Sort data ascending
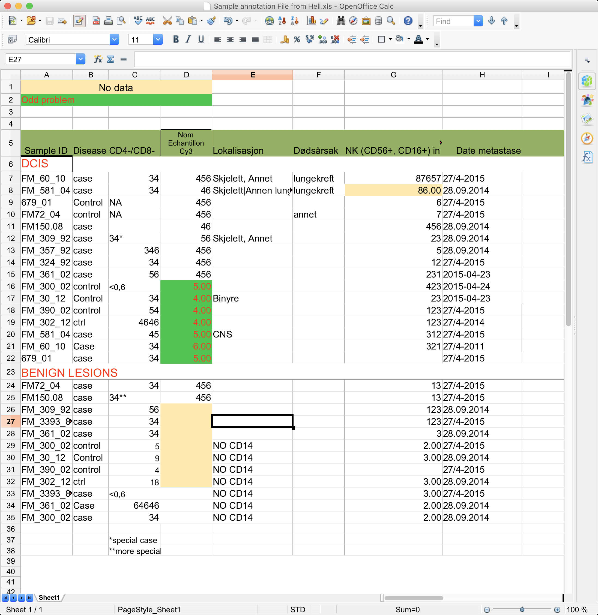This screenshot has height=615, width=598. [x=282, y=21]
